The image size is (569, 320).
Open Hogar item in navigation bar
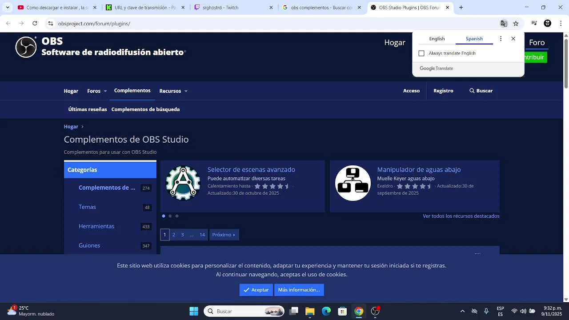[x=71, y=91]
